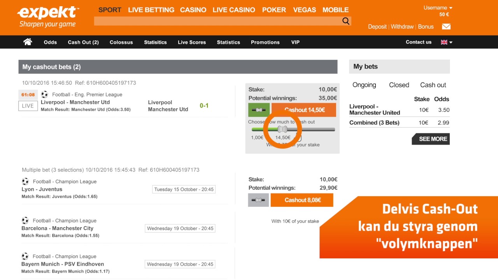Click Cashout 14,50€ button

coord(304,110)
